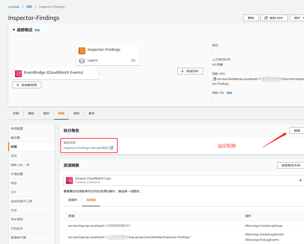Switch to the 代码 tab
304x244 pixels.
(x=16, y=113)
